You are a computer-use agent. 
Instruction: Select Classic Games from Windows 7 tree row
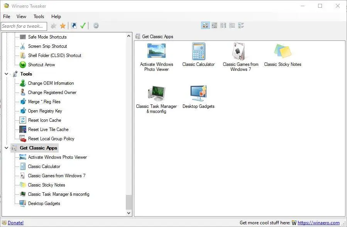(x=56, y=176)
